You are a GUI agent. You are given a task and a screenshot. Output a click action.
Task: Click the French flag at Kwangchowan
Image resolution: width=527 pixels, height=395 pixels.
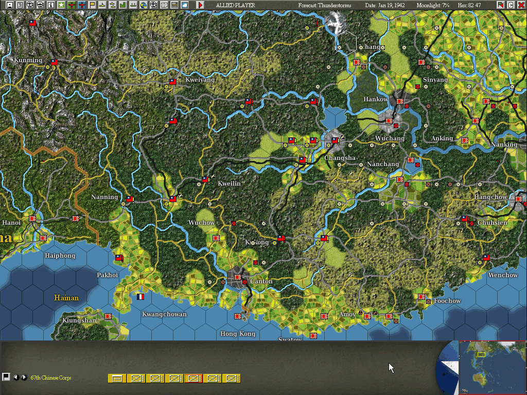pyautogui.click(x=140, y=297)
